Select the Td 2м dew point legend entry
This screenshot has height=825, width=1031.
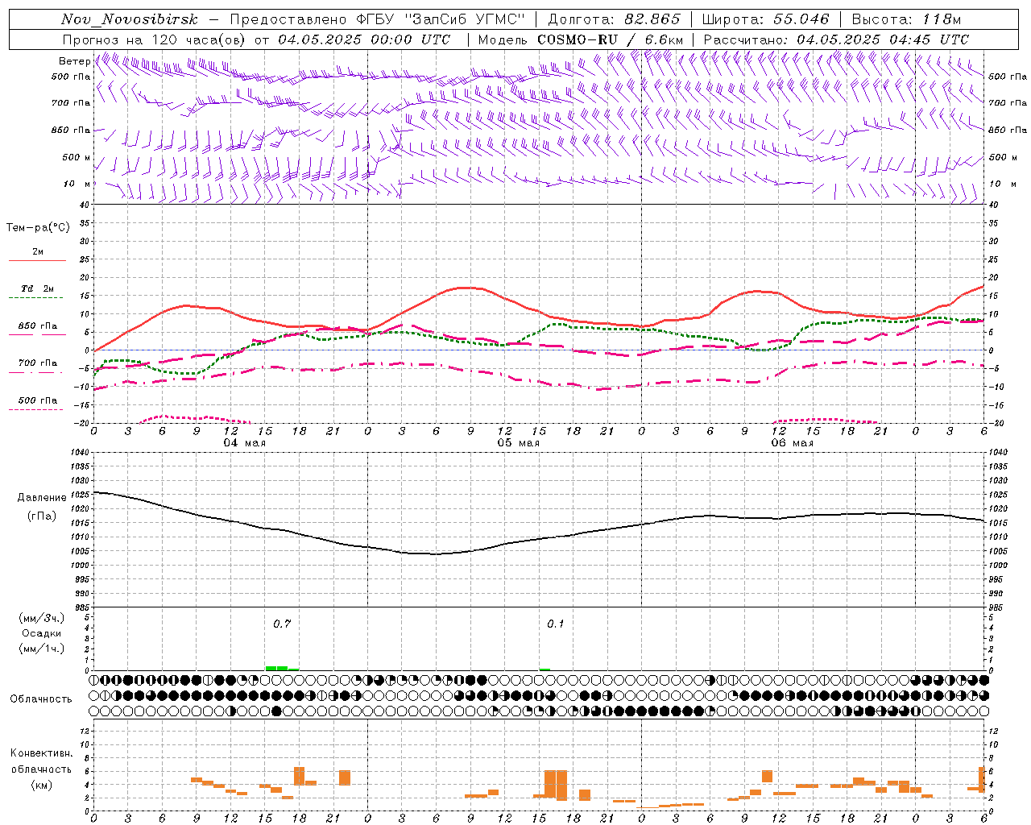pyautogui.click(x=38, y=288)
